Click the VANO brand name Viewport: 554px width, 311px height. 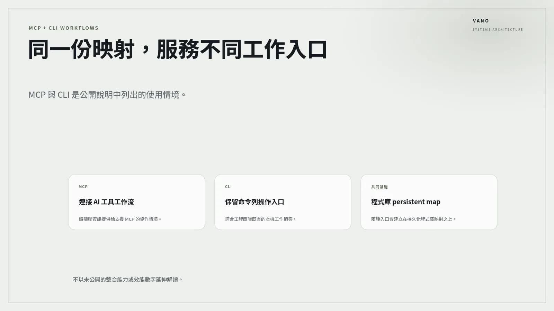click(481, 21)
